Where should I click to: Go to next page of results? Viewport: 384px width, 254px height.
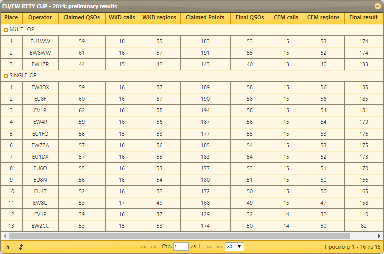point(209,247)
